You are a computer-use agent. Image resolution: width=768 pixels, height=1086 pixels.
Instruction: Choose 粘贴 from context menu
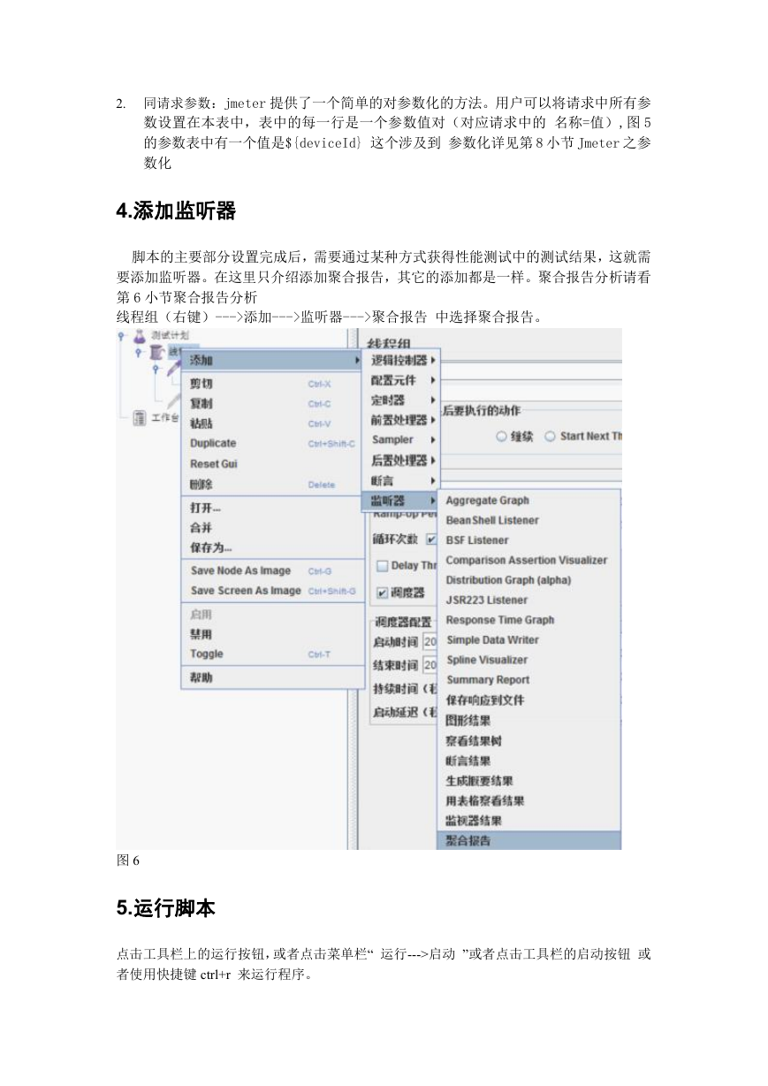point(272,424)
